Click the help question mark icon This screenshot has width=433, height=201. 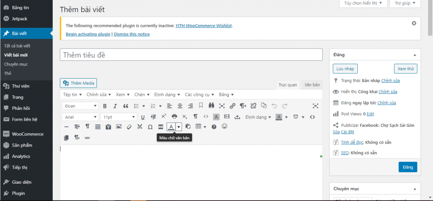coord(214,127)
